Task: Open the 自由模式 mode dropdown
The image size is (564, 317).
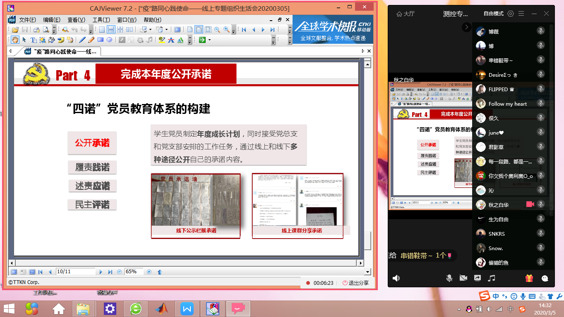Action: [493, 14]
